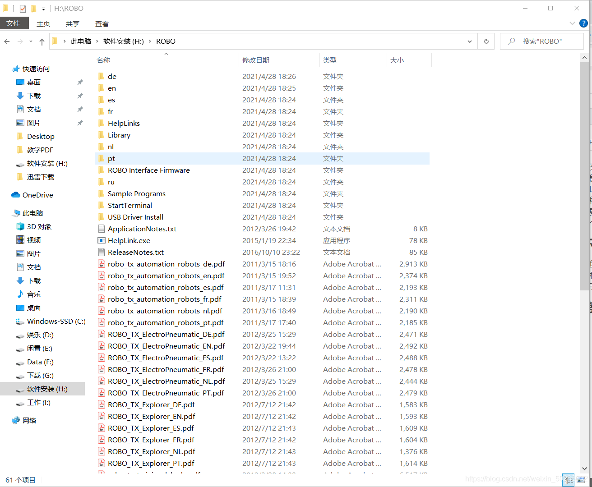The width and height of the screenshot is (592, 487).
Task: Click the pinned 桌面 quick access item
Action: click(34, 83)
